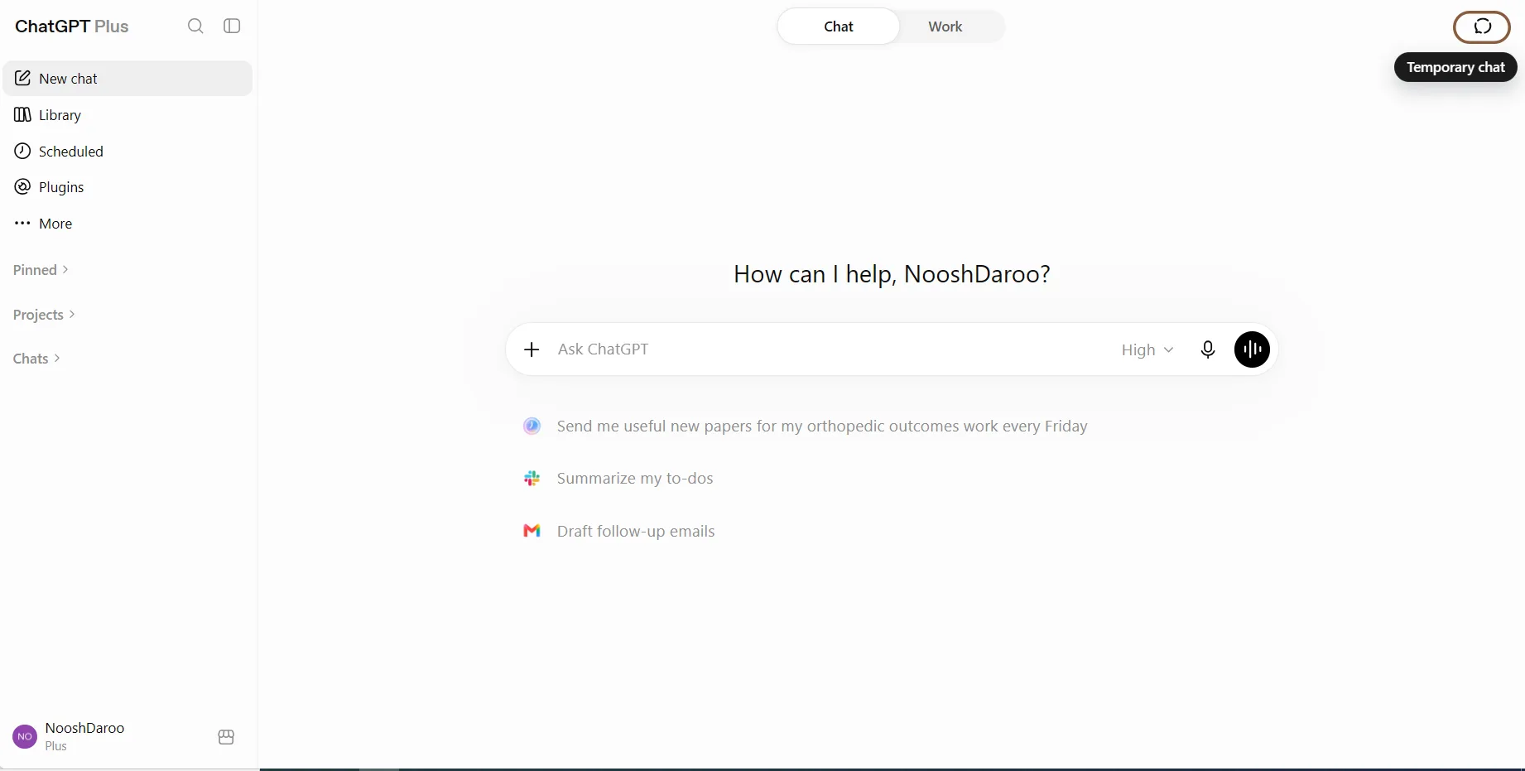Expand the Chats section
1525x771 pixels.
36,359
